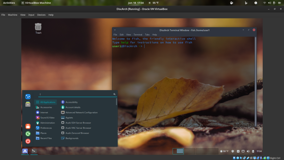Screen dimensions: 284x160
Task: Click the Activities button in top bar
Action: [9, 3]
